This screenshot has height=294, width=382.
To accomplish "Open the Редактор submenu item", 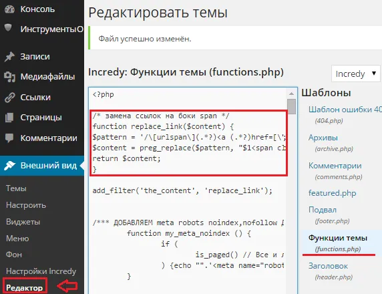I will tap(24, 288).
